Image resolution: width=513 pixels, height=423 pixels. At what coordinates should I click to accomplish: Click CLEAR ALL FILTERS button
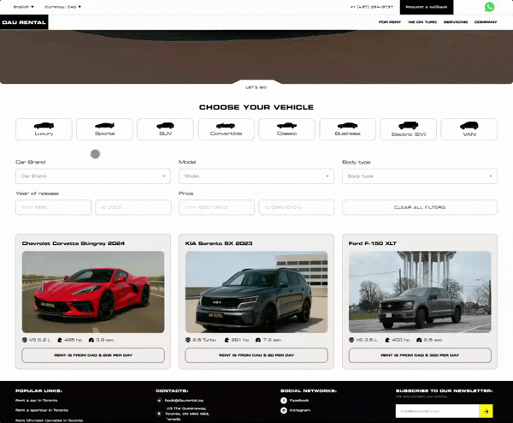[420, 207]
